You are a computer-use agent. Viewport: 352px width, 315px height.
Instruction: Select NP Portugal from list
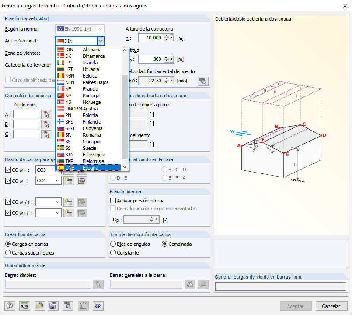(x=88, y=96)
